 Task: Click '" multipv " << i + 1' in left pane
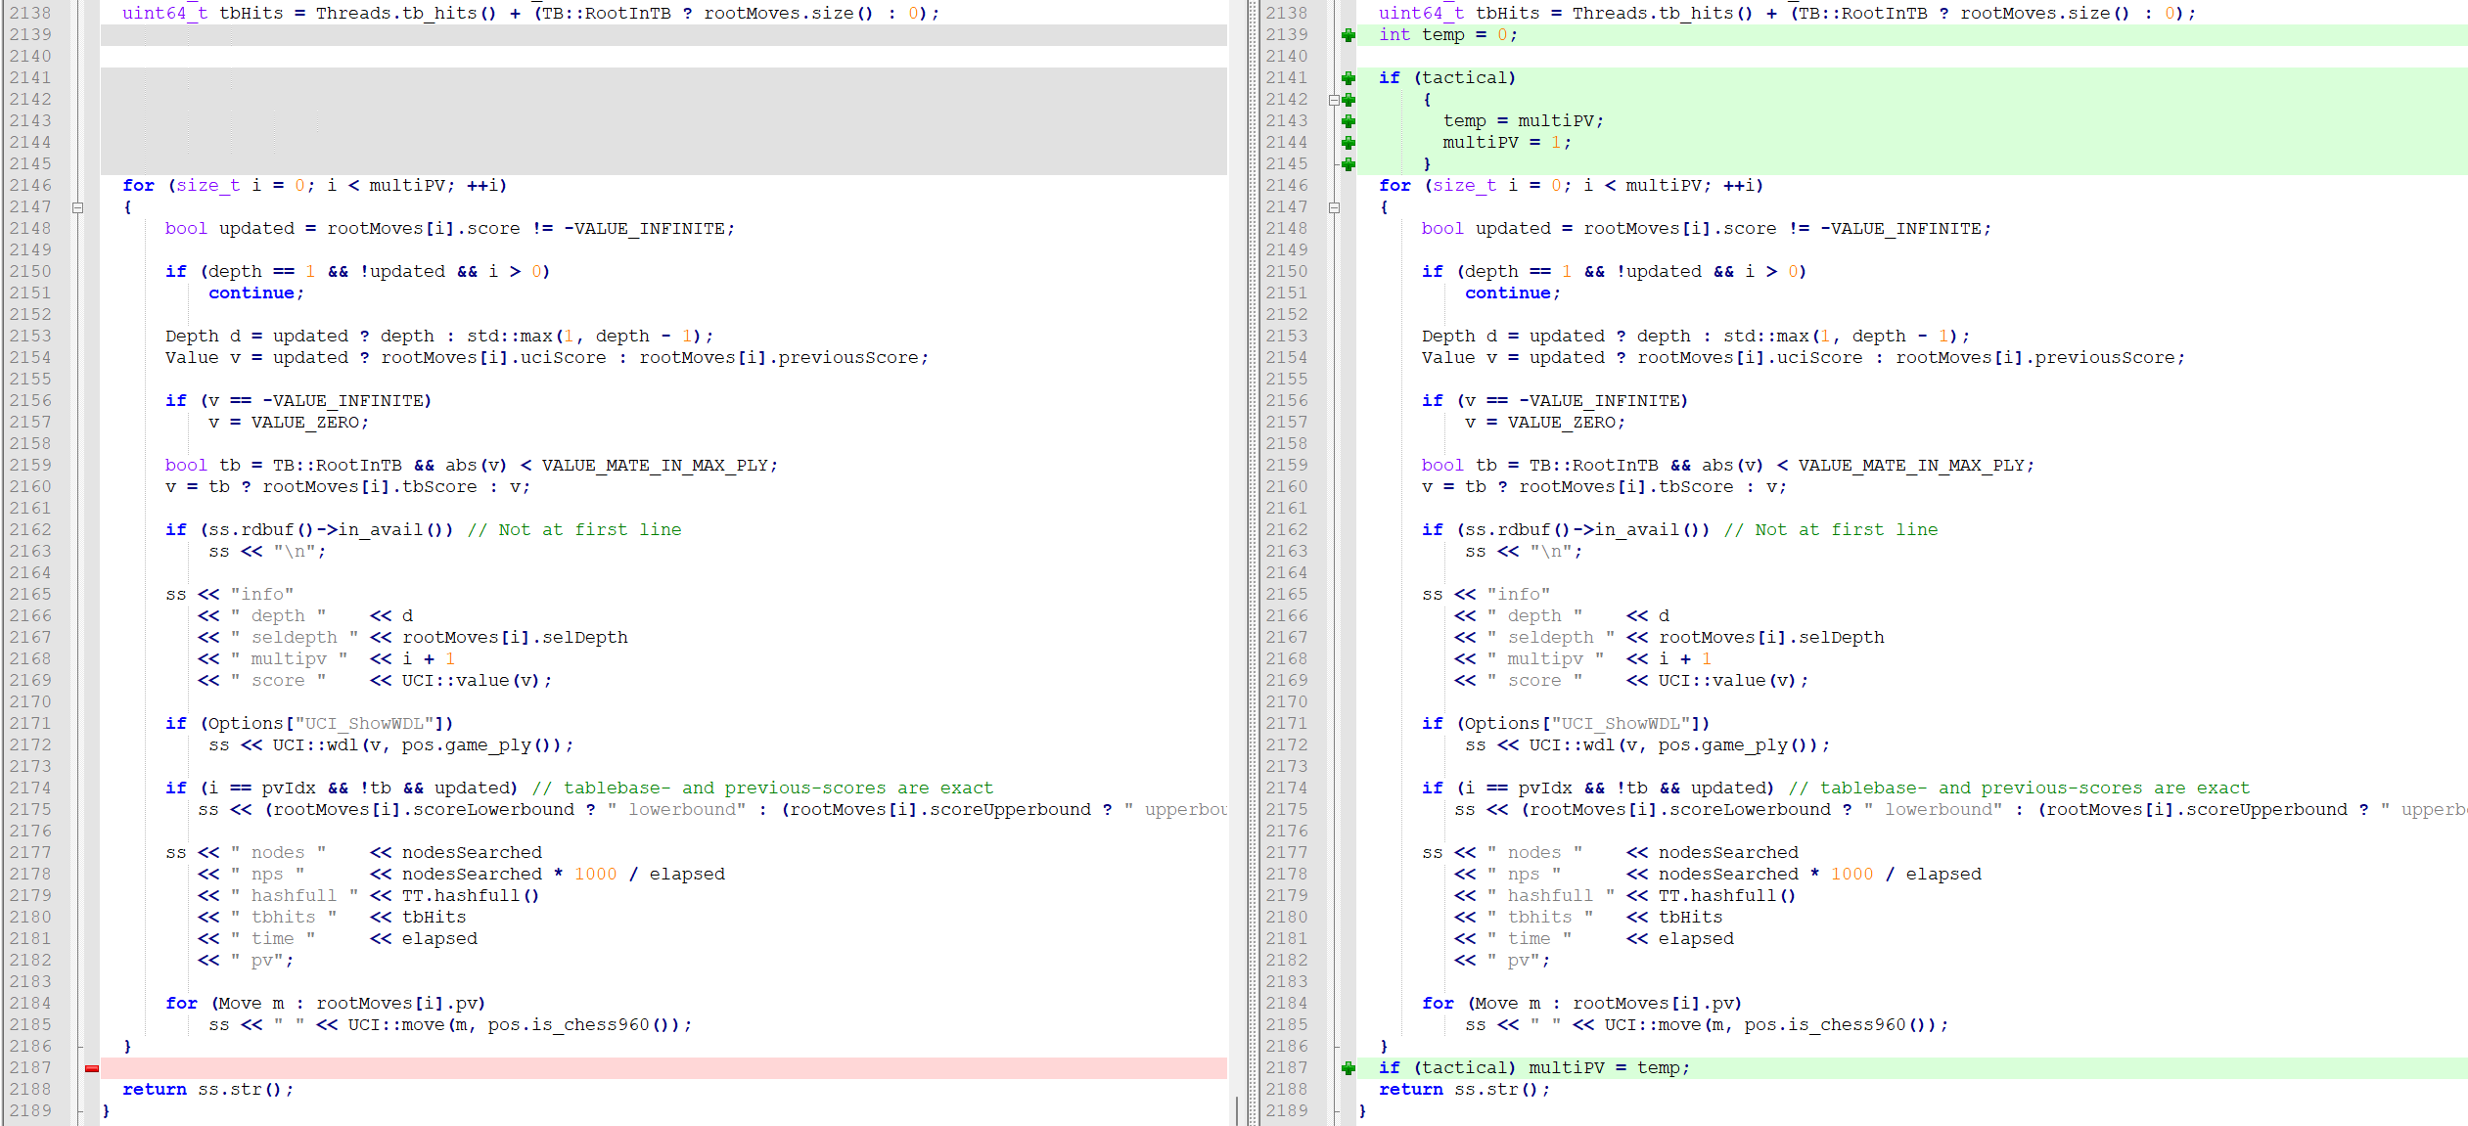327,659
